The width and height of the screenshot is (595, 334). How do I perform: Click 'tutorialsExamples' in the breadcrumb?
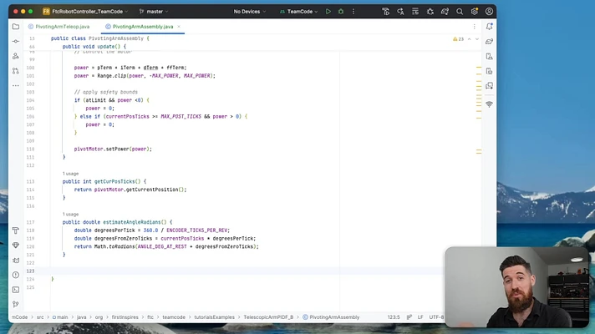[x=215, y=317]
